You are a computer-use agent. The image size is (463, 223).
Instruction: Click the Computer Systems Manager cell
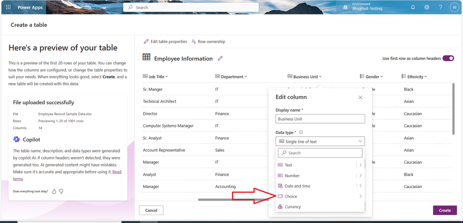pos(168,126)
